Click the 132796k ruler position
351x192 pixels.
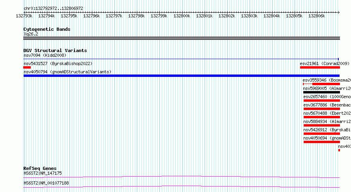pyautogui.click(x=91, y=16)
